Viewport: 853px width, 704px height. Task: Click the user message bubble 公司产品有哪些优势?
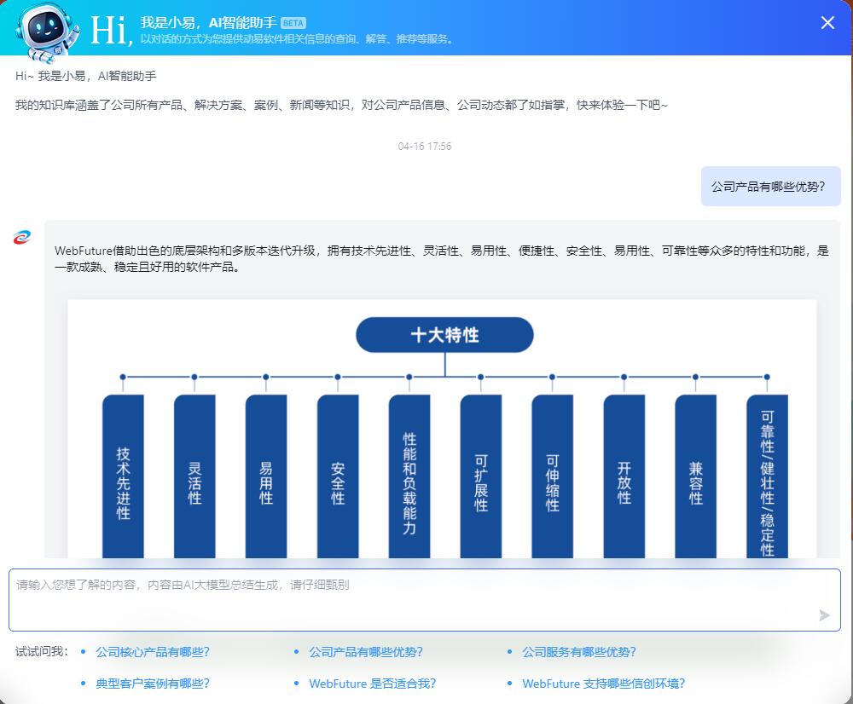tap(769, 186)
